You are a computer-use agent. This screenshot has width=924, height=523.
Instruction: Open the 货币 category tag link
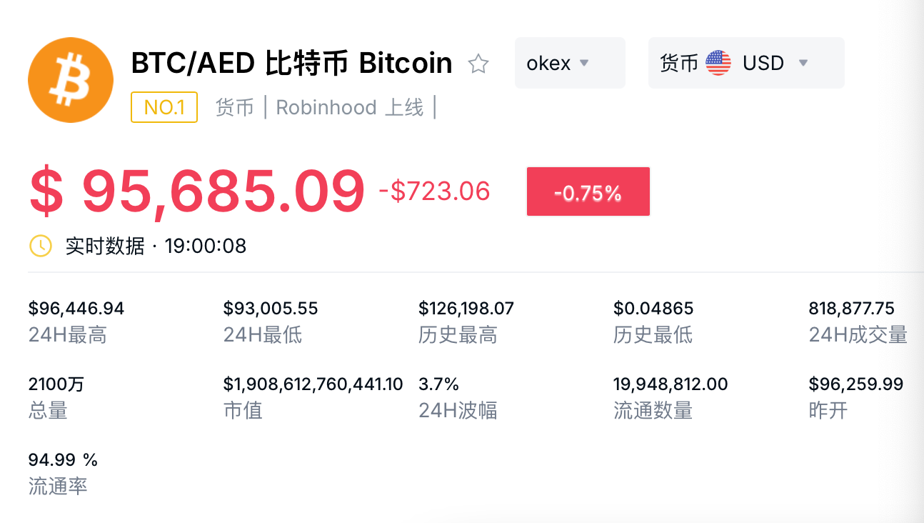[x=235, y=107]
